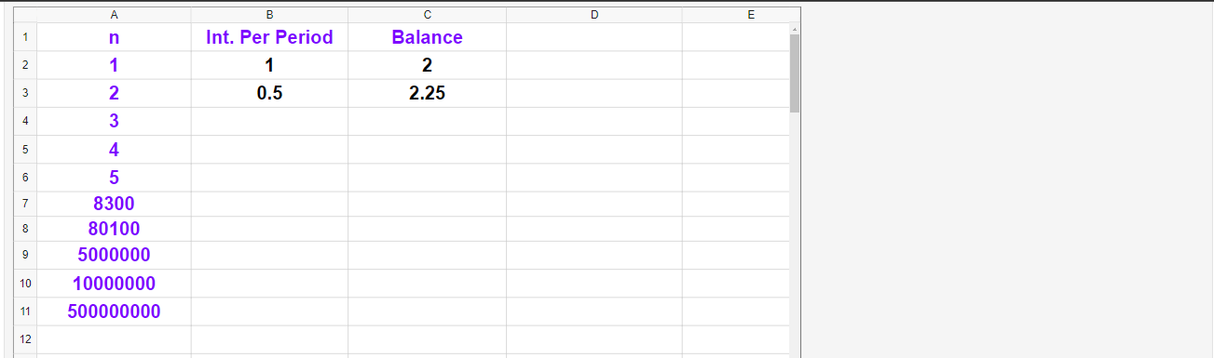Click empty cell B4 beside n value 3
Image resolution: width=1214 pixels, height=358 pixels.
coord(269,121)
